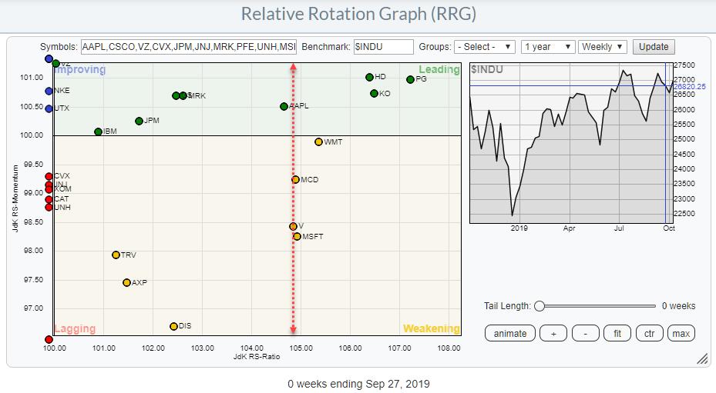The height and width of the screenshot is (393, 716).
Task: Select the JPM green marker
Action: 139,121
